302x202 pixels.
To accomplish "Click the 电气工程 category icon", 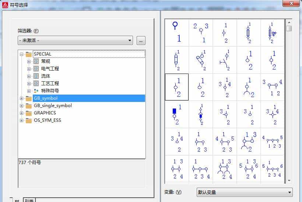I will pos(36,68).
